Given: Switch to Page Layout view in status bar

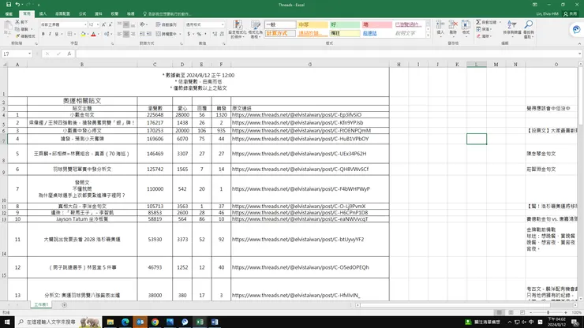Looking at the screenshot, I should 511,312.
